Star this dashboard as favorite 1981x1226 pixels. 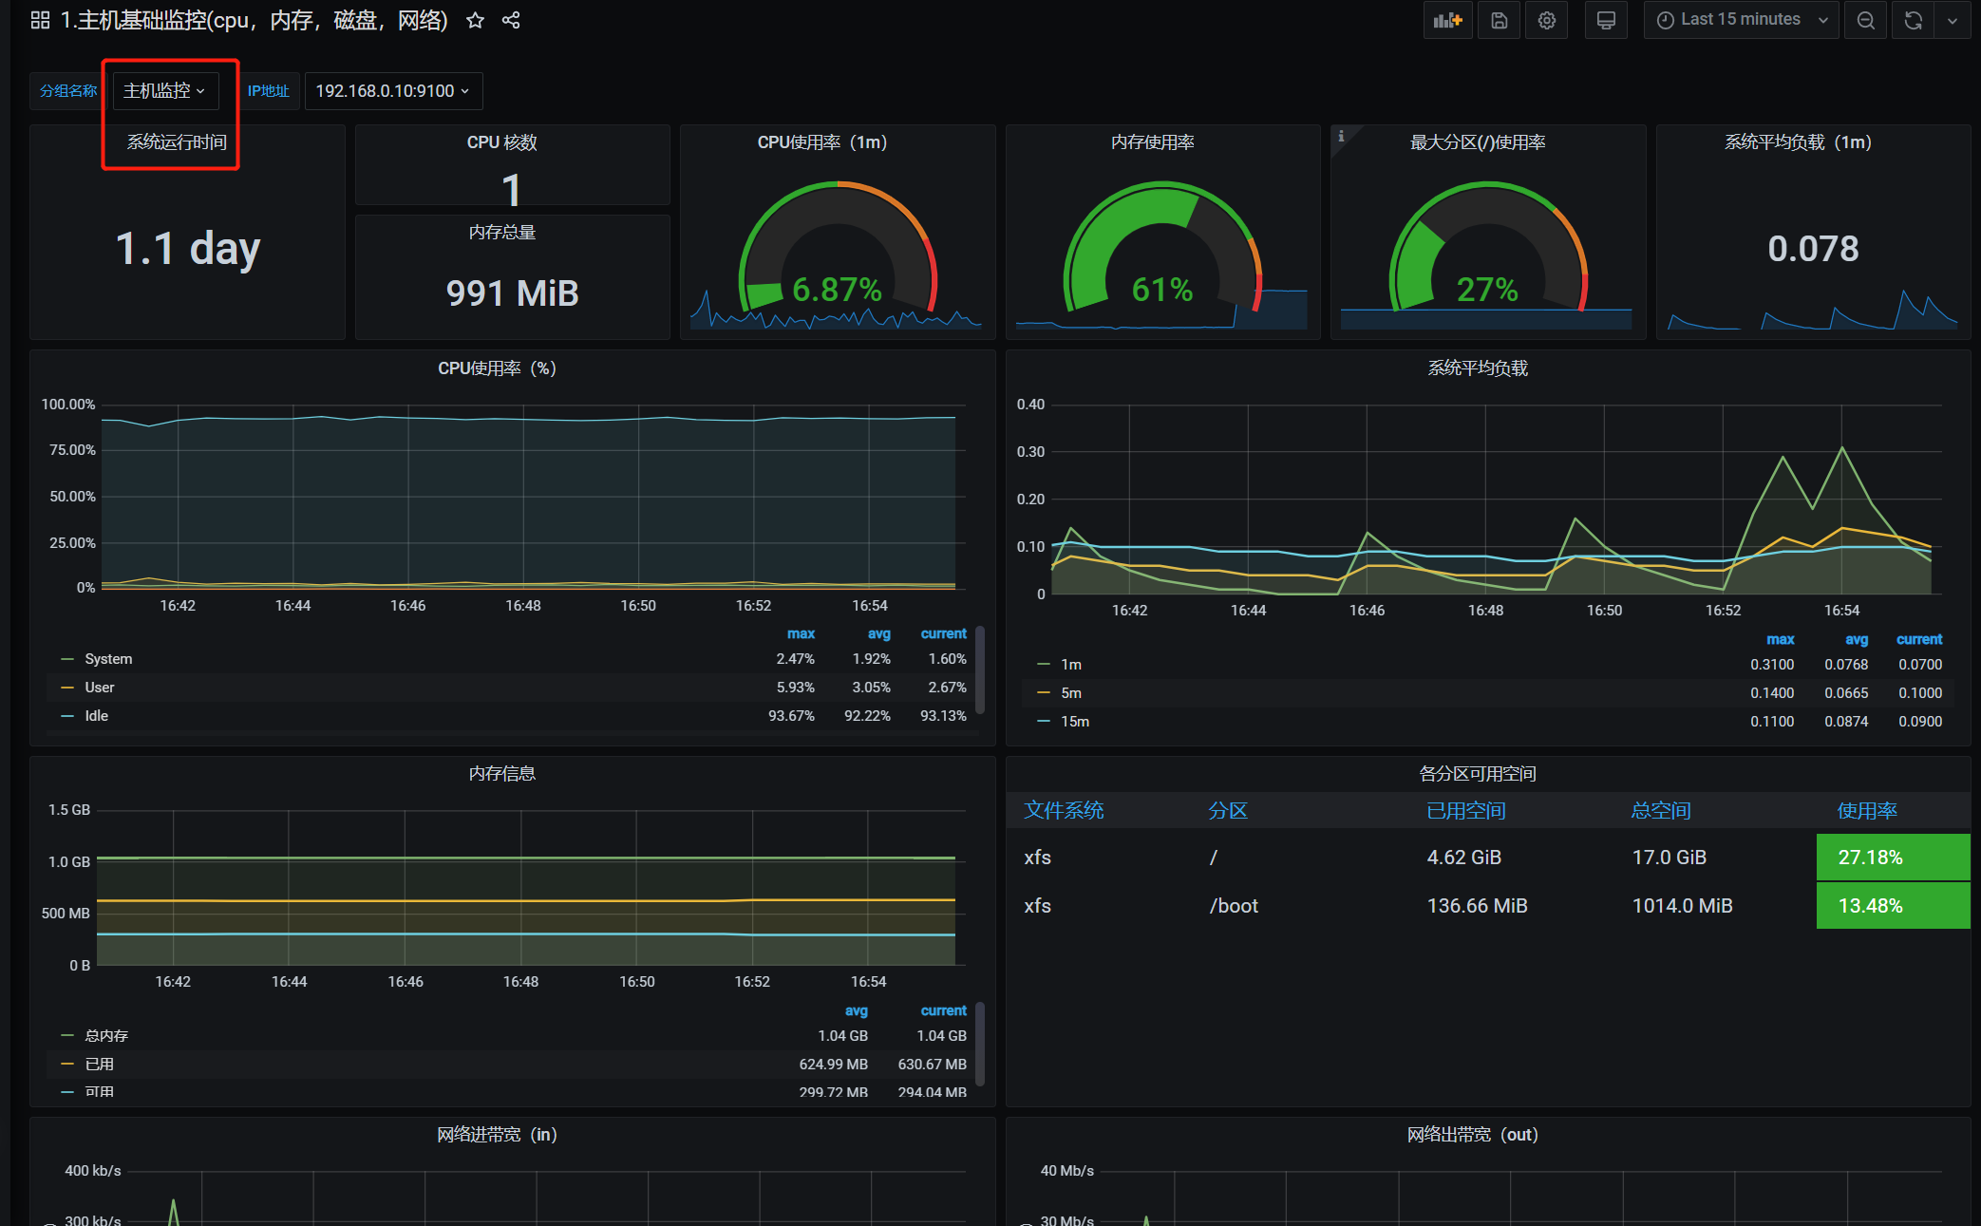tap(475, 20)
